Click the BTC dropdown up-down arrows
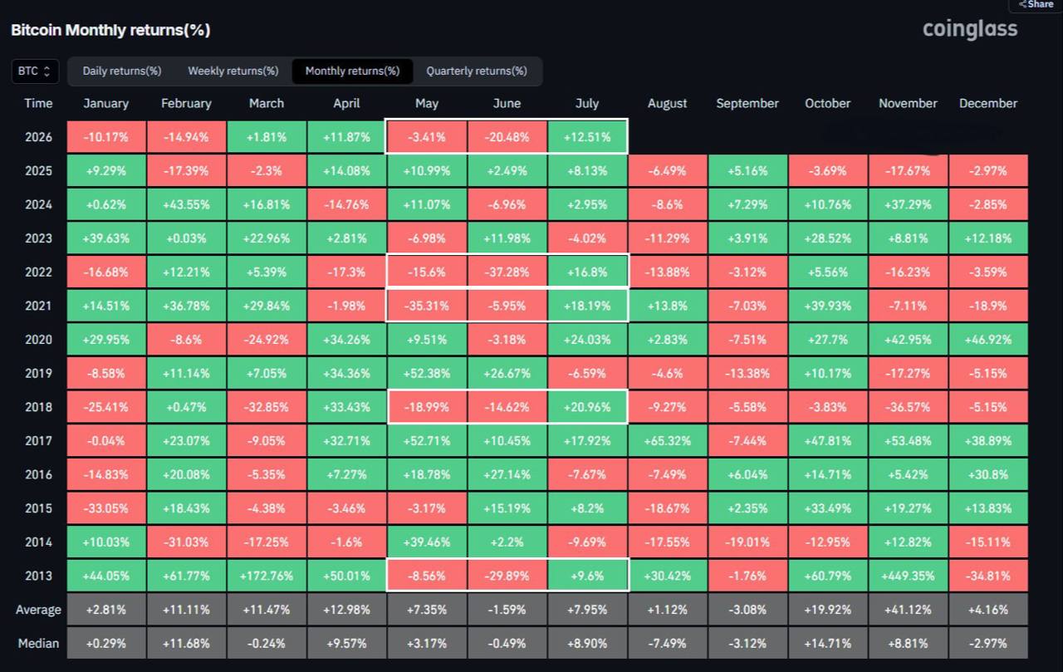Image resolution: width=1063 pixels, height=672 pixels. (47, 71)
